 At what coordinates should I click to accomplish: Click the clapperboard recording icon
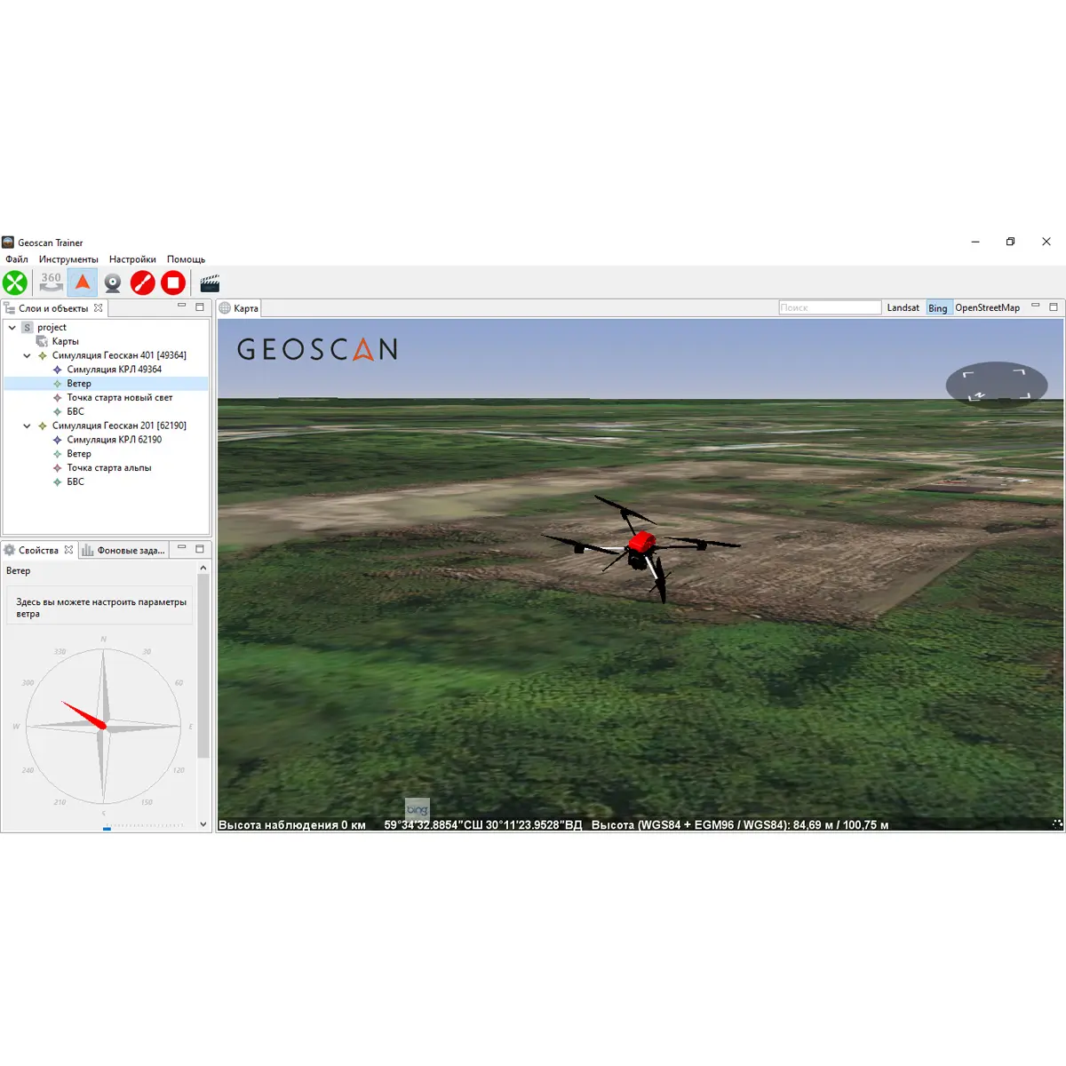(x=210, y=283)
